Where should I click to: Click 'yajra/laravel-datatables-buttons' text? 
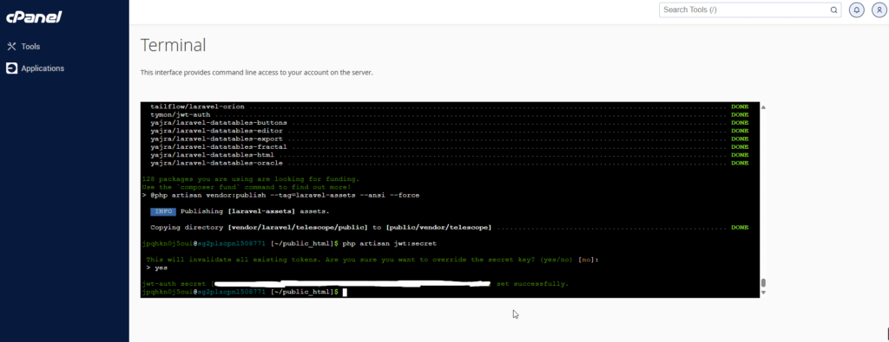point(218,123)
